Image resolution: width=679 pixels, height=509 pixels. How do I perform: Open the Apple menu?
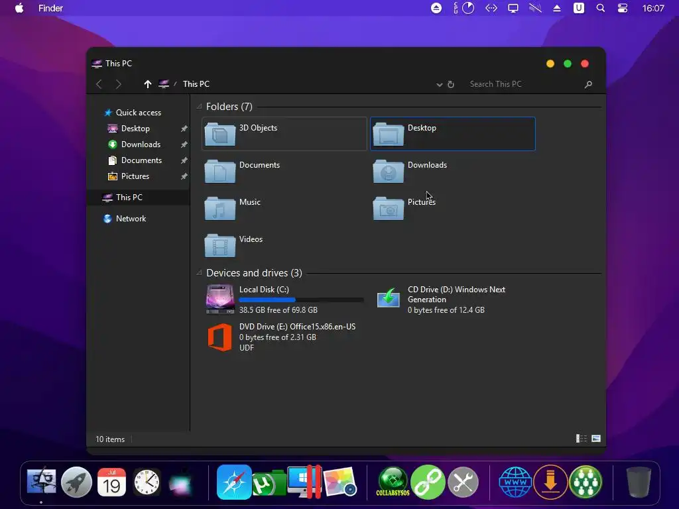(19, 8)
